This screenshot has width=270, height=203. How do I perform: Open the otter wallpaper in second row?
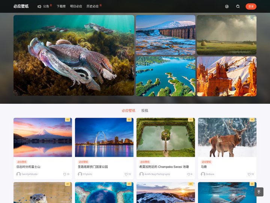(43, 192)
